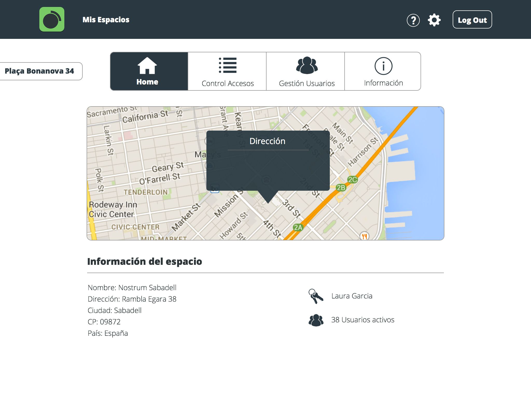The image size is (531, 398).
Task: Open the Mis Espacios menu
Action: (106, 20)
